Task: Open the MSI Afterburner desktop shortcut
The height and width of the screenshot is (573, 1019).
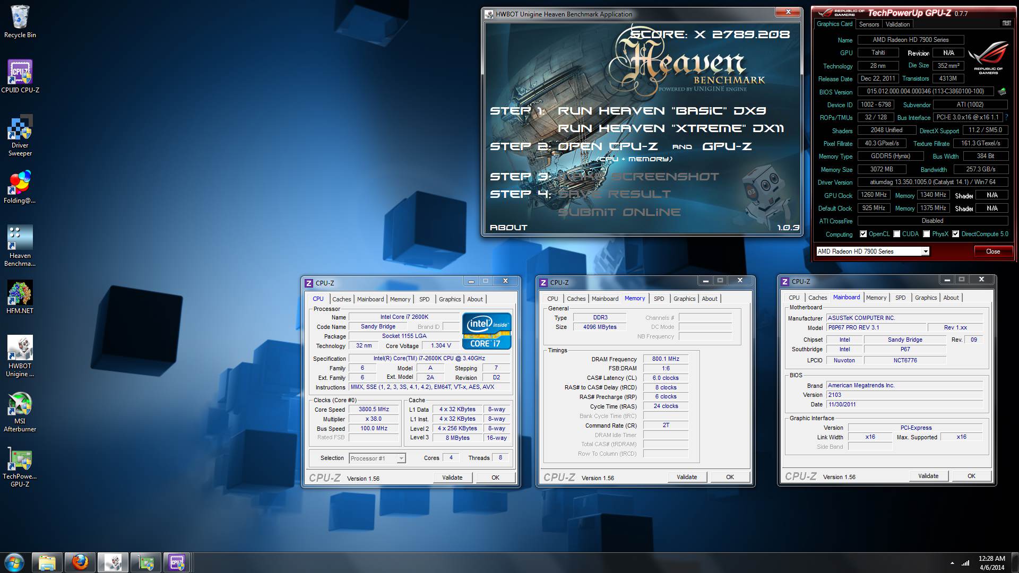Action: tap(20, 412)
